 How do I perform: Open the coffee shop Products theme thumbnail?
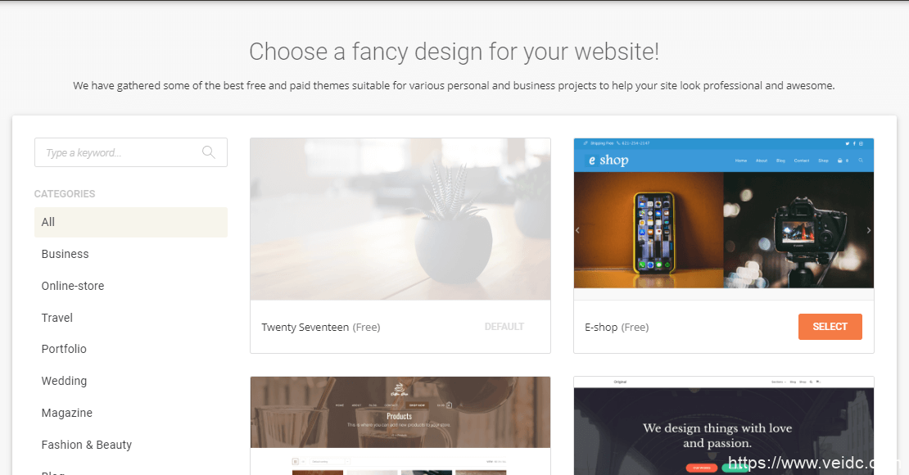tap(400, 426)
